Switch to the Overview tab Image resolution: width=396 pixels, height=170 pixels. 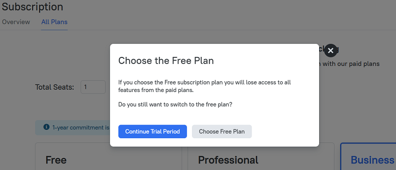pos(16,22)
